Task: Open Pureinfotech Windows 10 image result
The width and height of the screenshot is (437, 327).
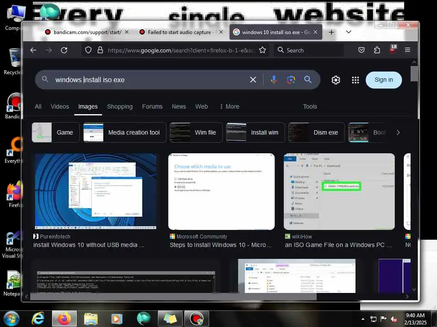Action: (x=96, y=191)
